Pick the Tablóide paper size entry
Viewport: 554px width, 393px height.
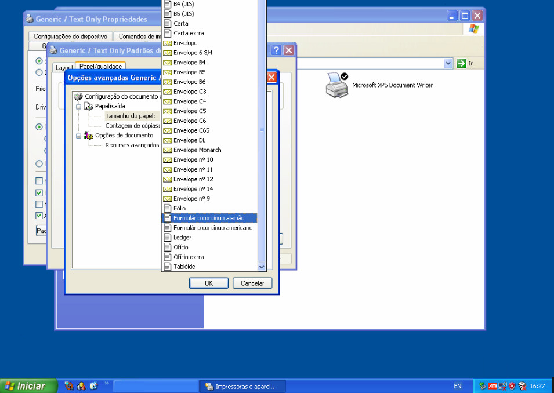tap(184, 267)
